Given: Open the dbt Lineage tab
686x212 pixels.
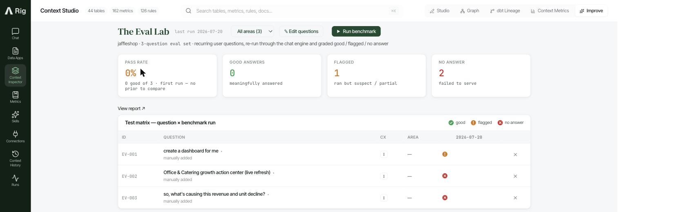Looking at the screenshot, I should 505,11.
